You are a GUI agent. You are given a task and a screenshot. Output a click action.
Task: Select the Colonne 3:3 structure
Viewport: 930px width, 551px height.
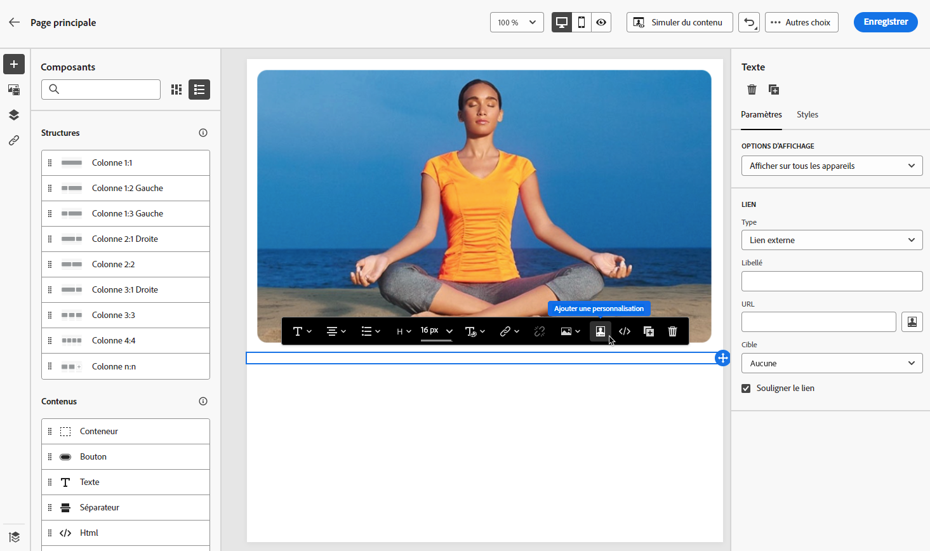coord(126,315)
